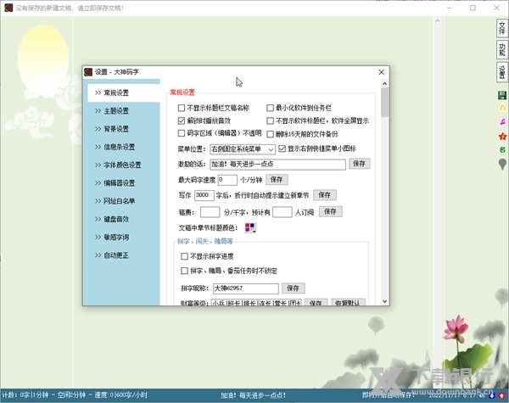Save the 稿费 settings

[x=330, y=212]
